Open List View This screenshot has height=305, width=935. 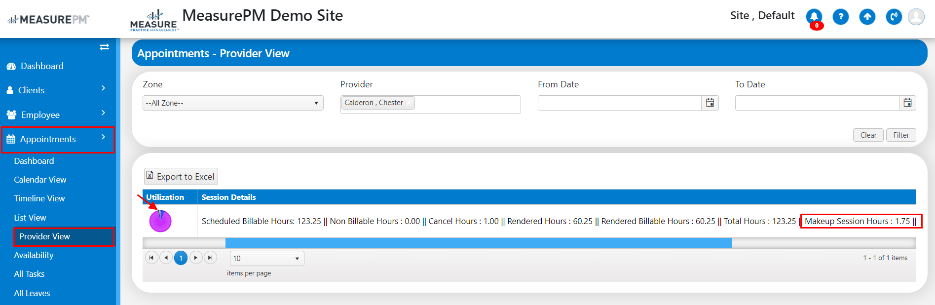30,218
